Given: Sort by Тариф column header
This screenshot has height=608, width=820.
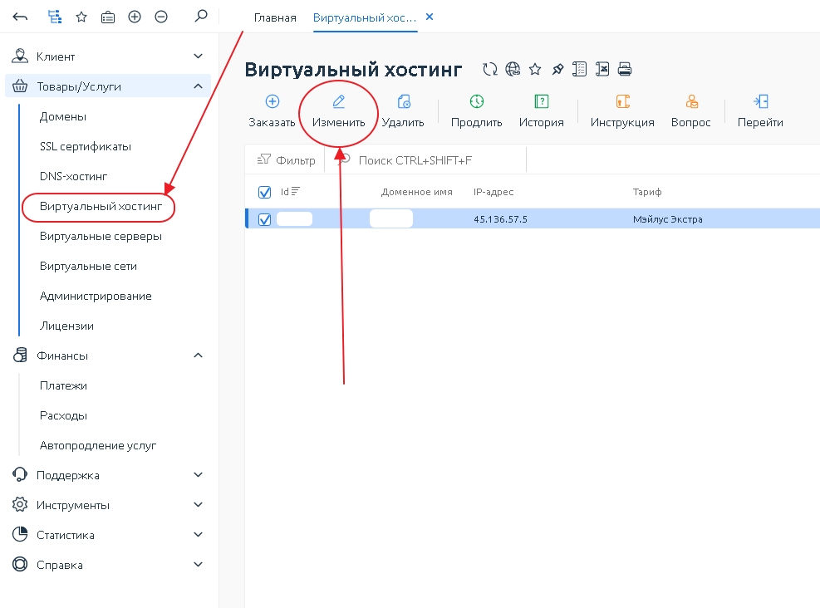Looking at the screenshot, I should point(647,192).
